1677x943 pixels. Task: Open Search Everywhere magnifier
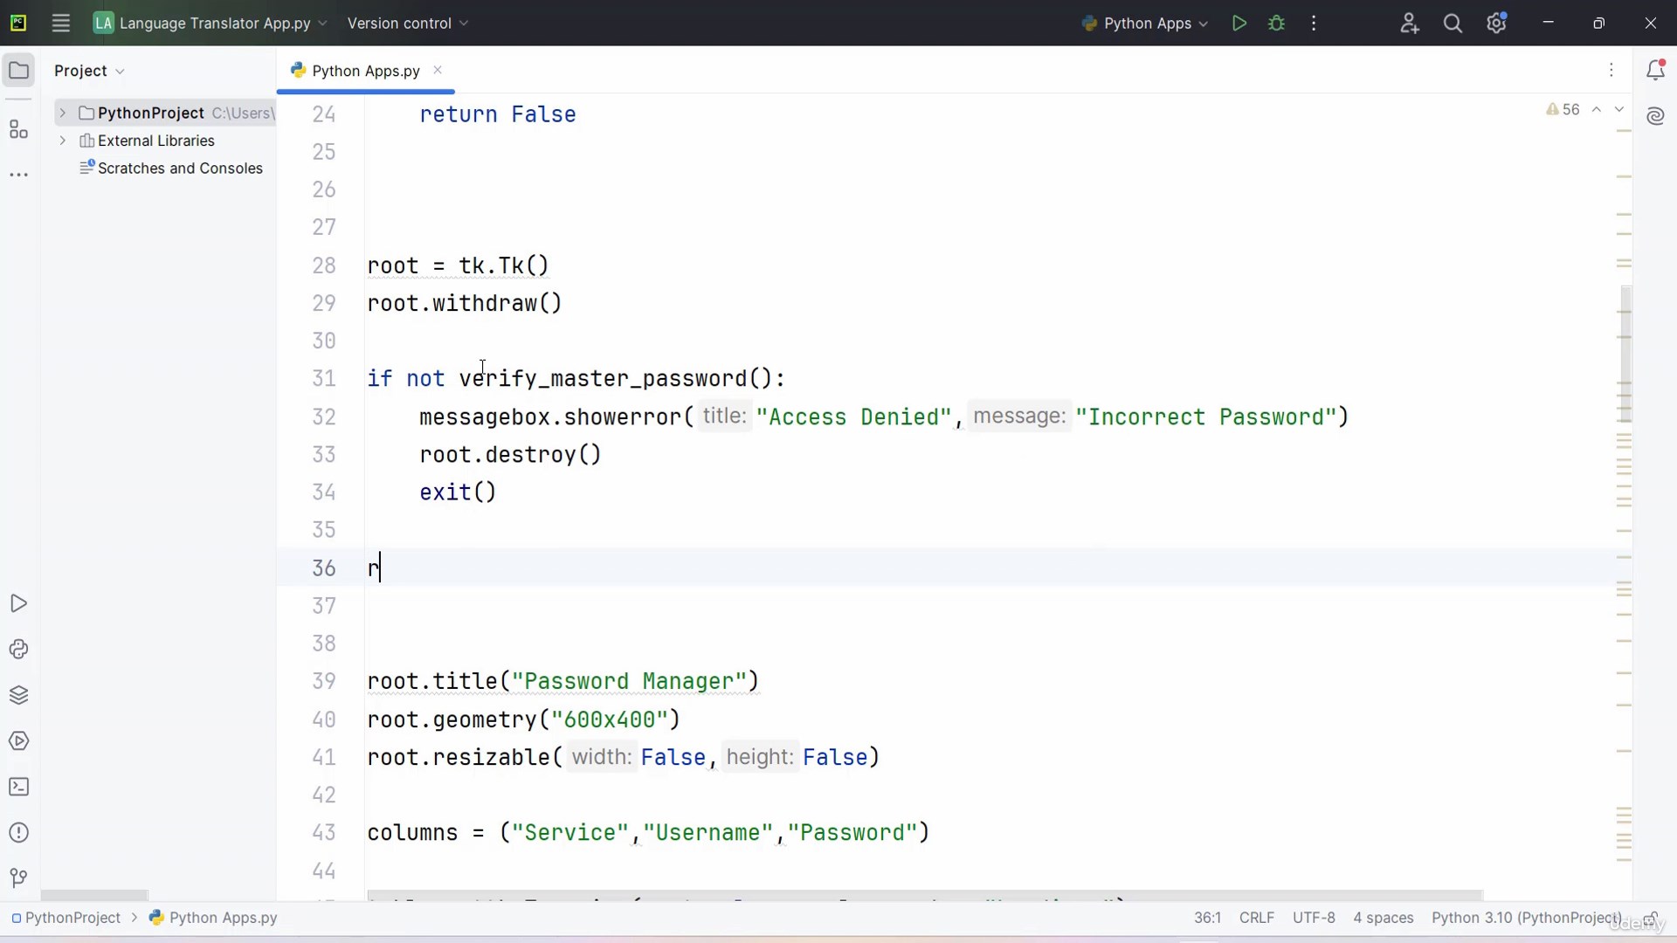click(x=1453, y=24)
